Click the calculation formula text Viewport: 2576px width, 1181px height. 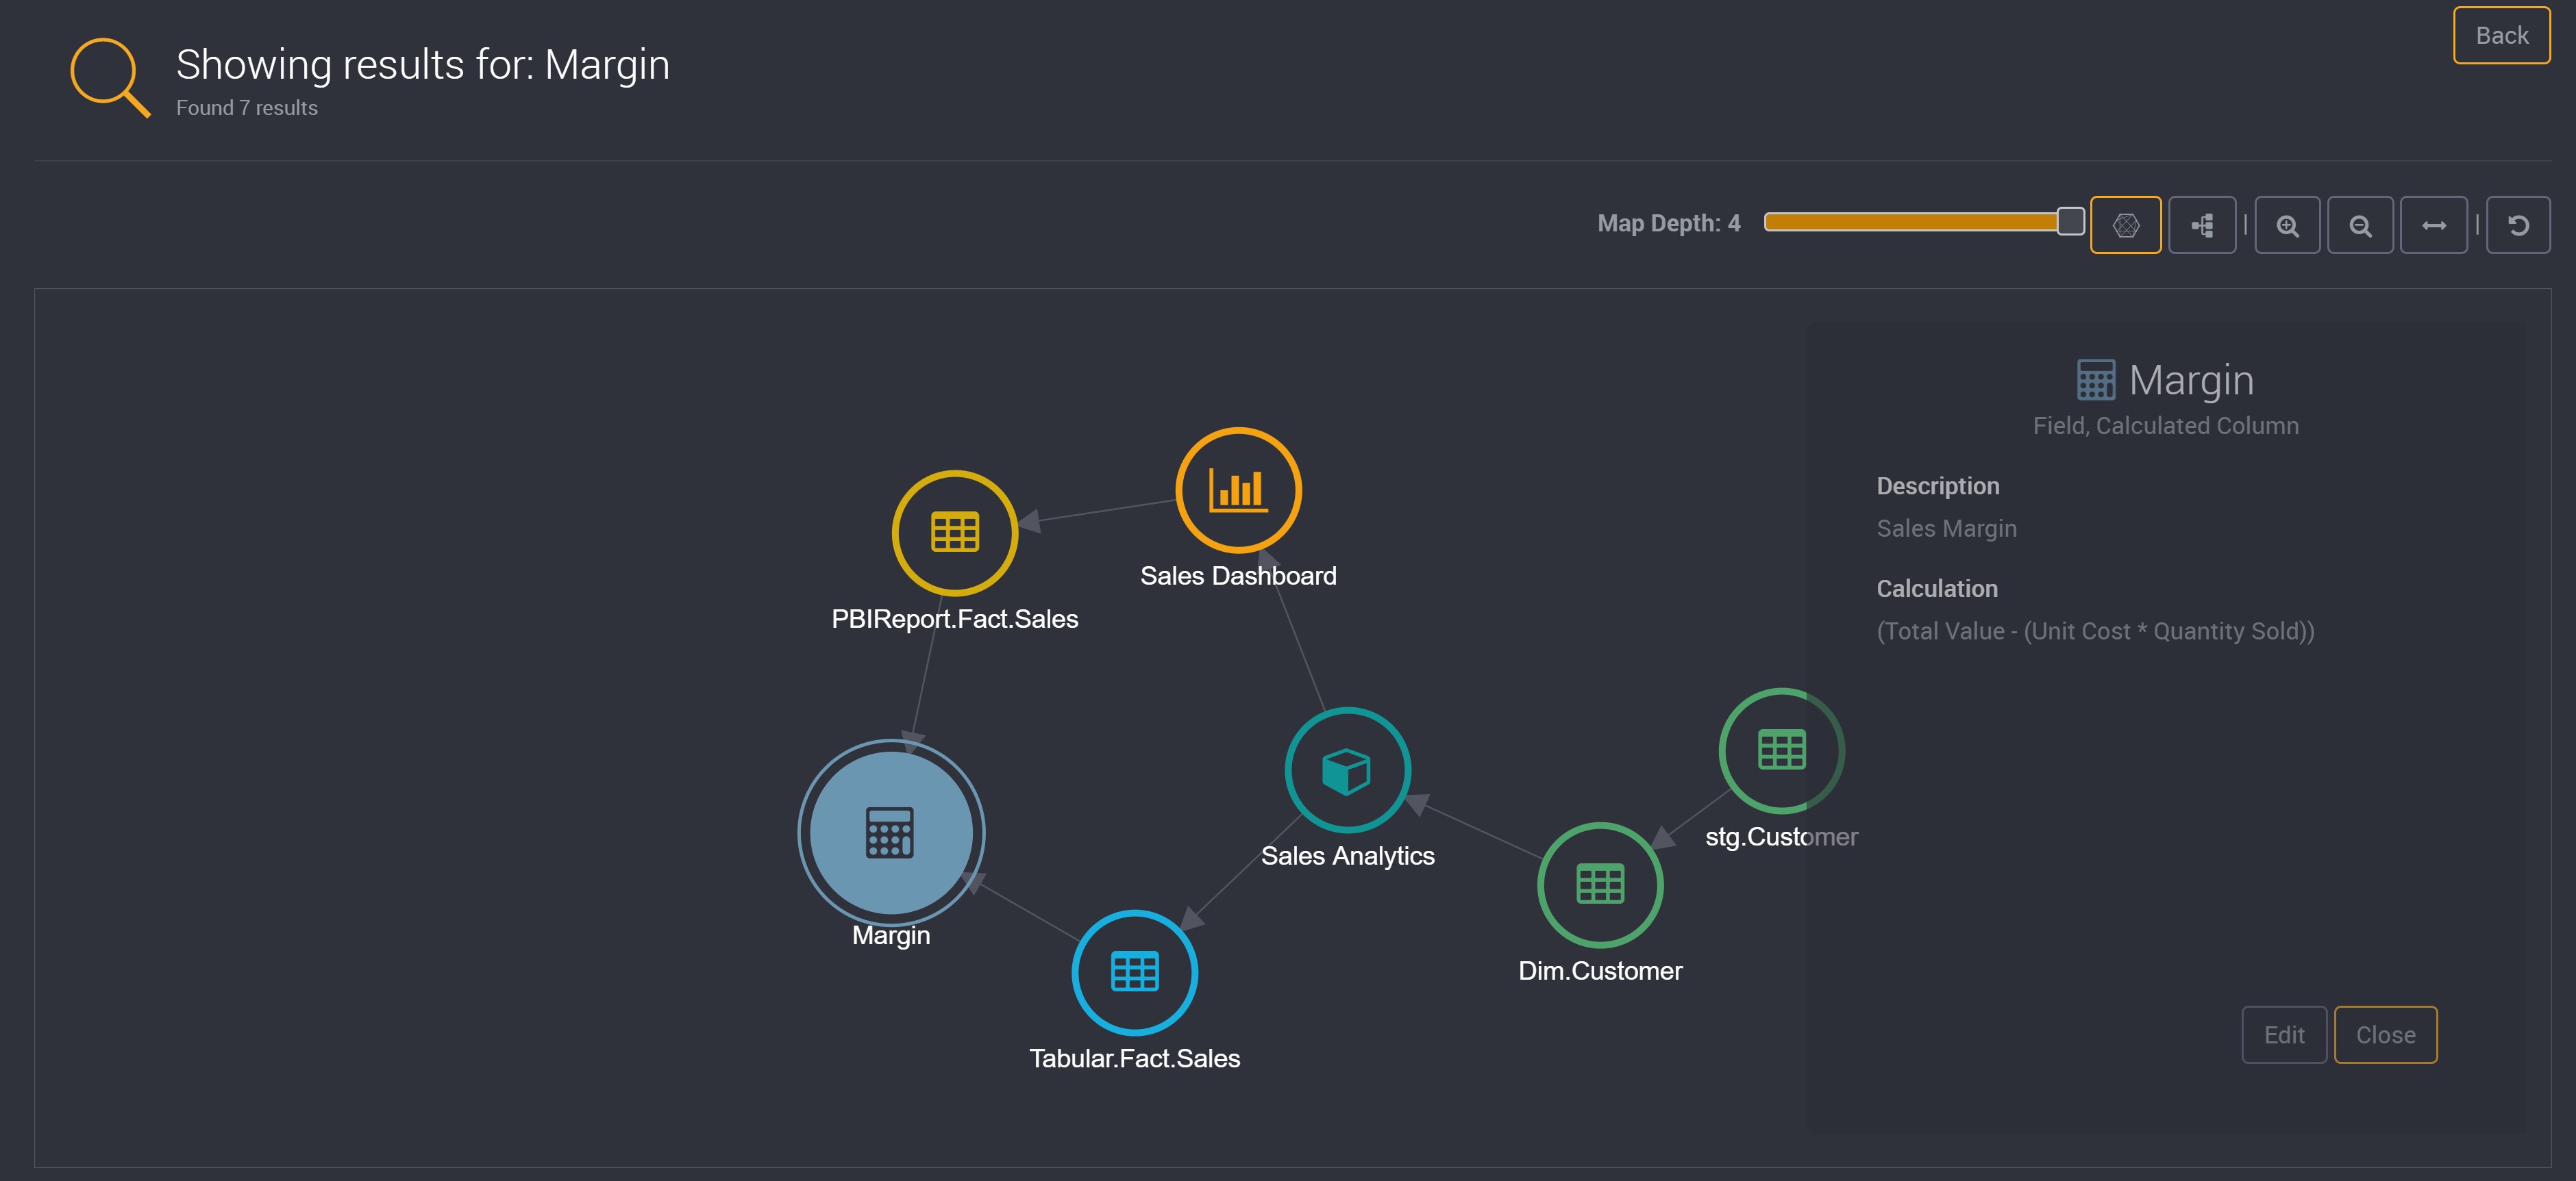pyautogui.click(x=2095, y=631)
